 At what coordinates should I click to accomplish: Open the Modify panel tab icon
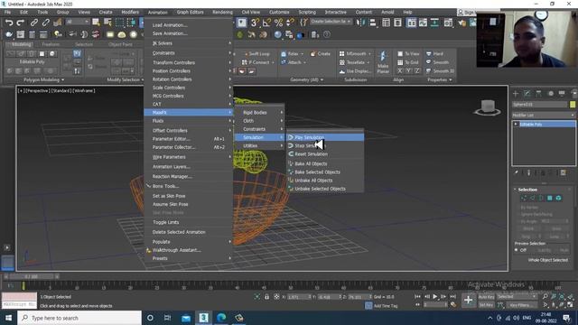[527, 93]
